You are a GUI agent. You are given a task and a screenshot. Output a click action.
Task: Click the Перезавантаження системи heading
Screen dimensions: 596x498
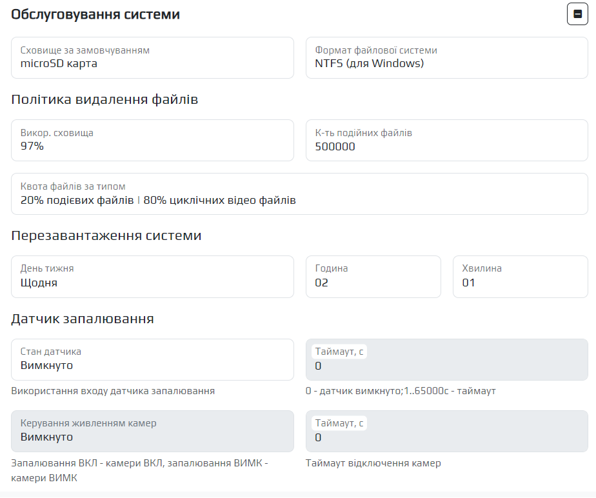pyautogui.click(x=106, y=235)
